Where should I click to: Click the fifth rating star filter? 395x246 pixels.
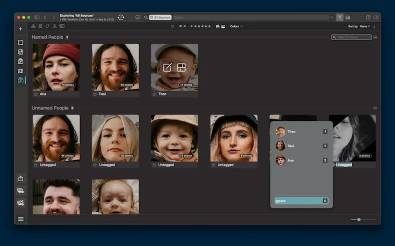pos(209,26)
